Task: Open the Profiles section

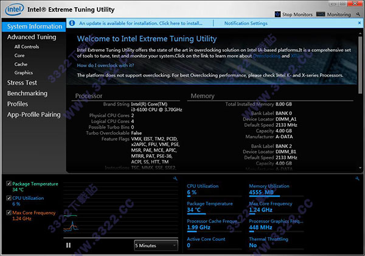Action: 18,104
